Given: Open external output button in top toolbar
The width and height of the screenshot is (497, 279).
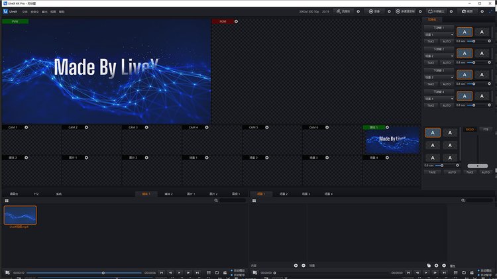Looking at the screenshot, I should tap(436, 11).
